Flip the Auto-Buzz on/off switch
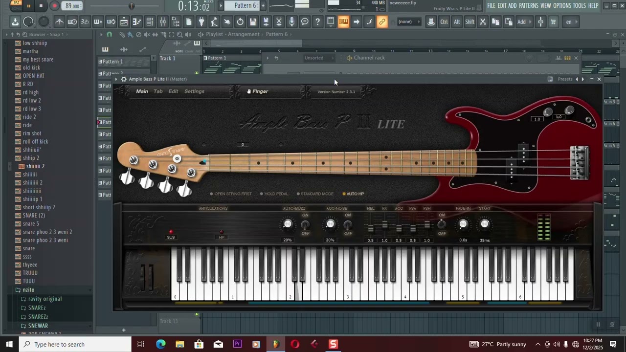 tap(305, 224)
